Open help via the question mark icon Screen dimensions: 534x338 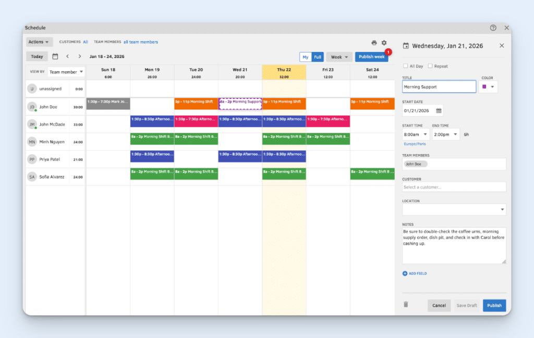(492, 28)
